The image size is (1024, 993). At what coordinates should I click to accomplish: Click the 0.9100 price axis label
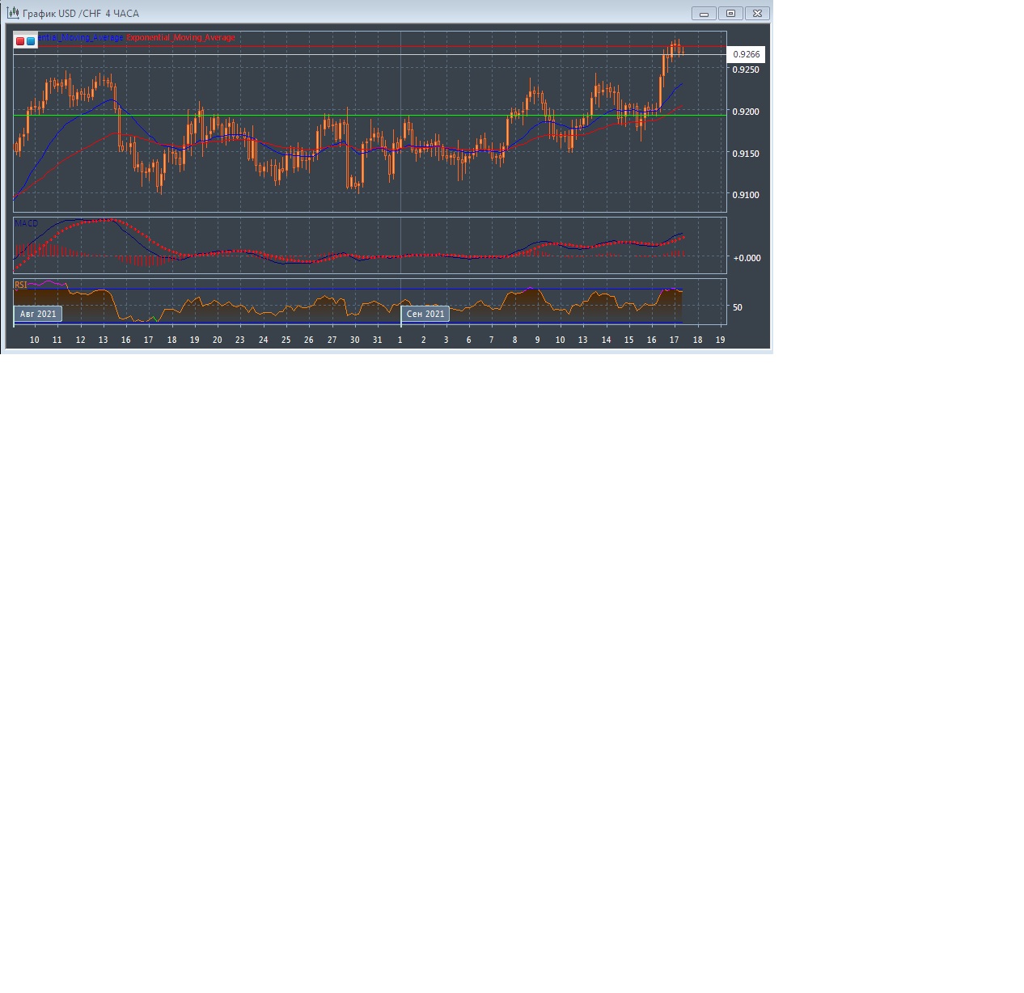pyautogui.click(x=746, y=195)
